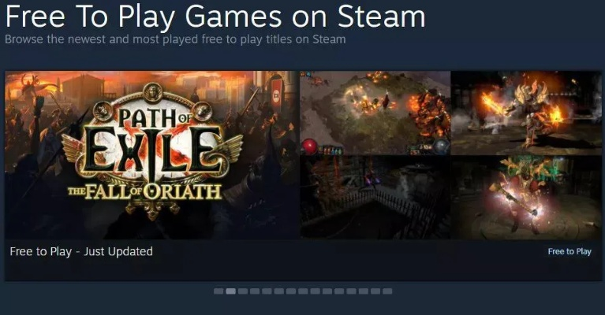
Task: Select the fourth carousel page dot
Action: click(255, 291)
